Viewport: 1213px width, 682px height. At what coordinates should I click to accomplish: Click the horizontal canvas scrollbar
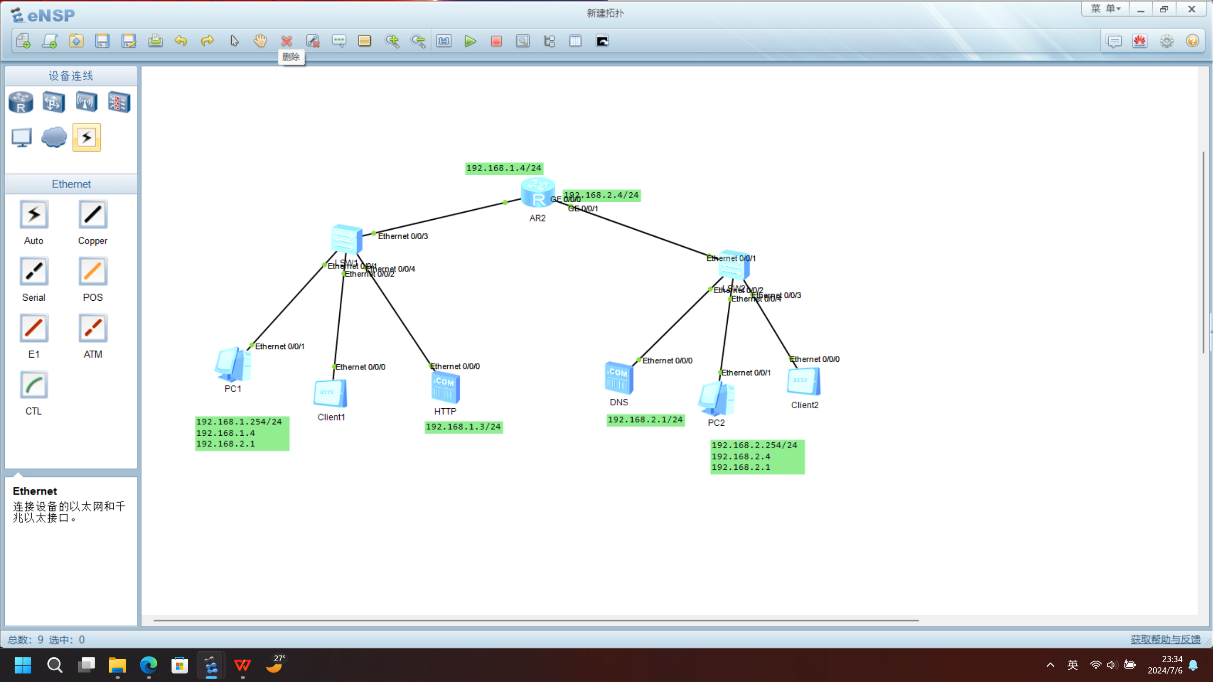535,620
